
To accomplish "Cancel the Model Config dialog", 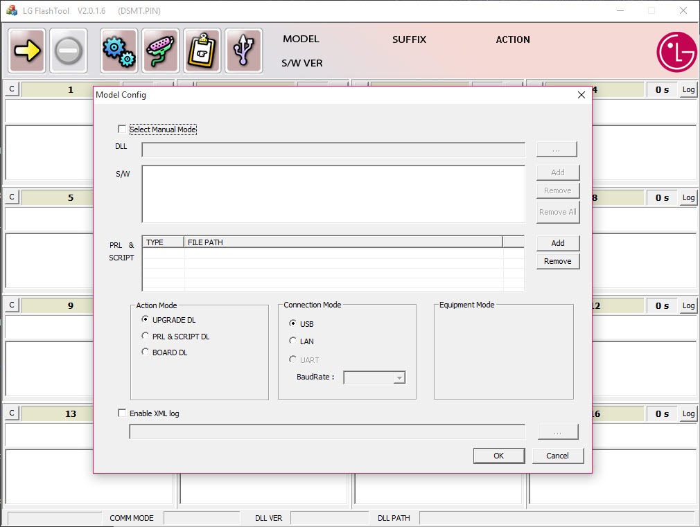I will (x=558, y=456).
